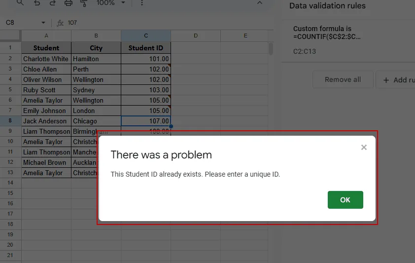Click the green OK button
The image size is (415, 263).
[x=346, y=200]
